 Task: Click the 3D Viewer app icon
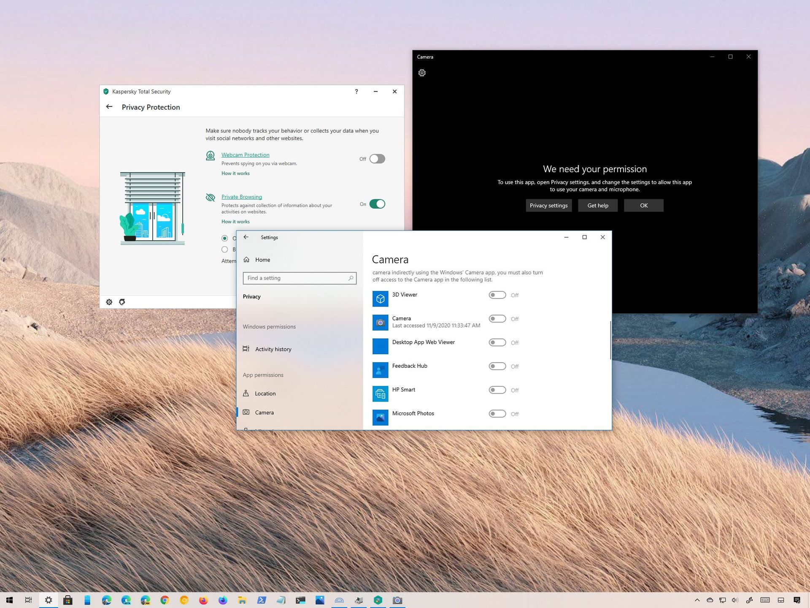tap(380, 299)
